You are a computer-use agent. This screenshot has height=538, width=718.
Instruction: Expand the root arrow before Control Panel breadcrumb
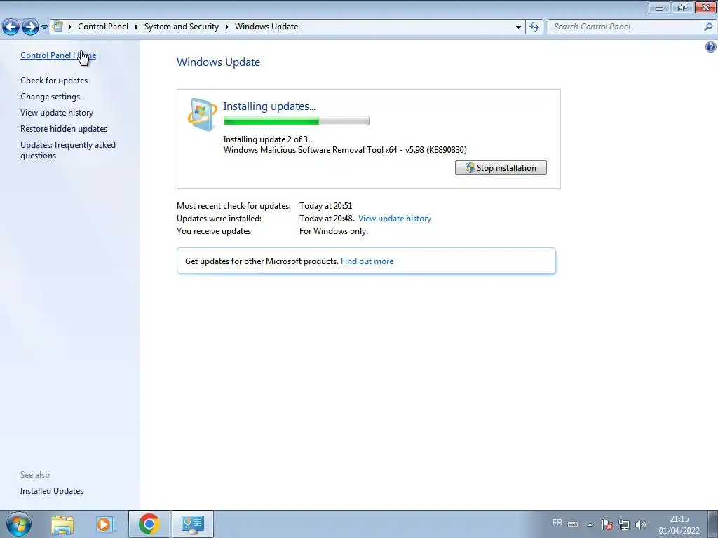tap(70, 27)
